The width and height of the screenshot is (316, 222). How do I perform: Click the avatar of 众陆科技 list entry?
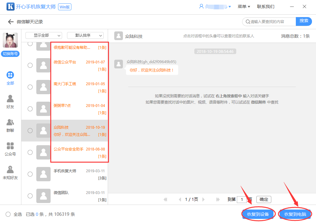coord(43,131)
